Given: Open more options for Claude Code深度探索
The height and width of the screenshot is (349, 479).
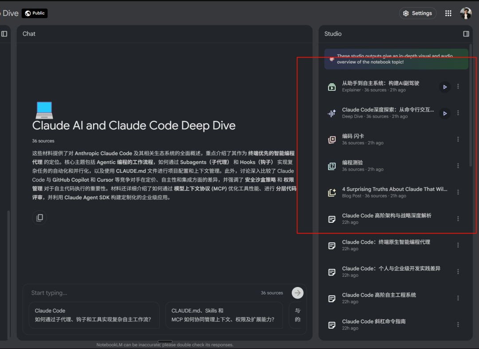Looking at the screenshot, I should [458, 113].
